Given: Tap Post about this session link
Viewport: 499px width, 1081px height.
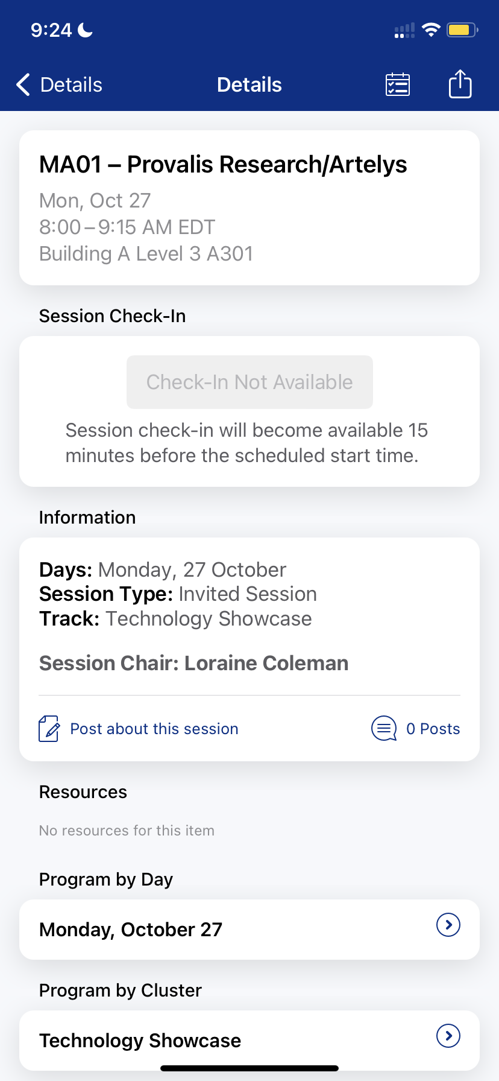Looking at the screenshot, I should point(154,729).
